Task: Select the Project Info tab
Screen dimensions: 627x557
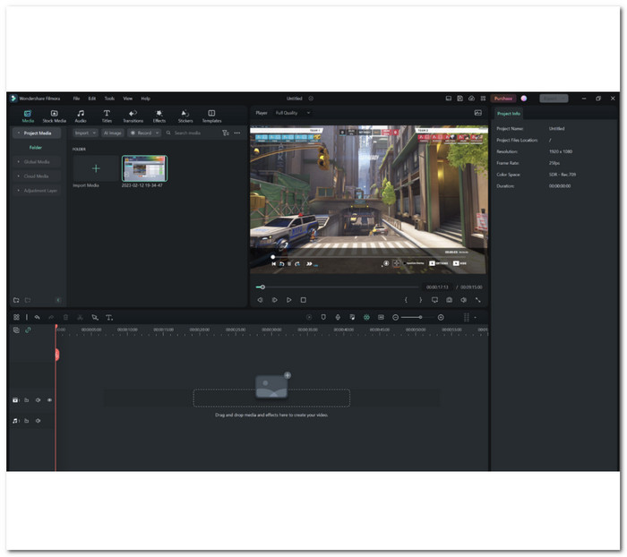Action: click(x=509, y=114)
